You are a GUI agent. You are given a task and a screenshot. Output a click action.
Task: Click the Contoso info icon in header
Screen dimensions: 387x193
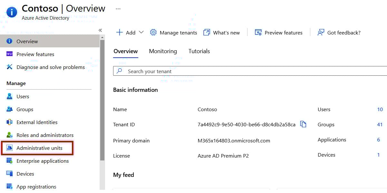[x=12, y=12]
